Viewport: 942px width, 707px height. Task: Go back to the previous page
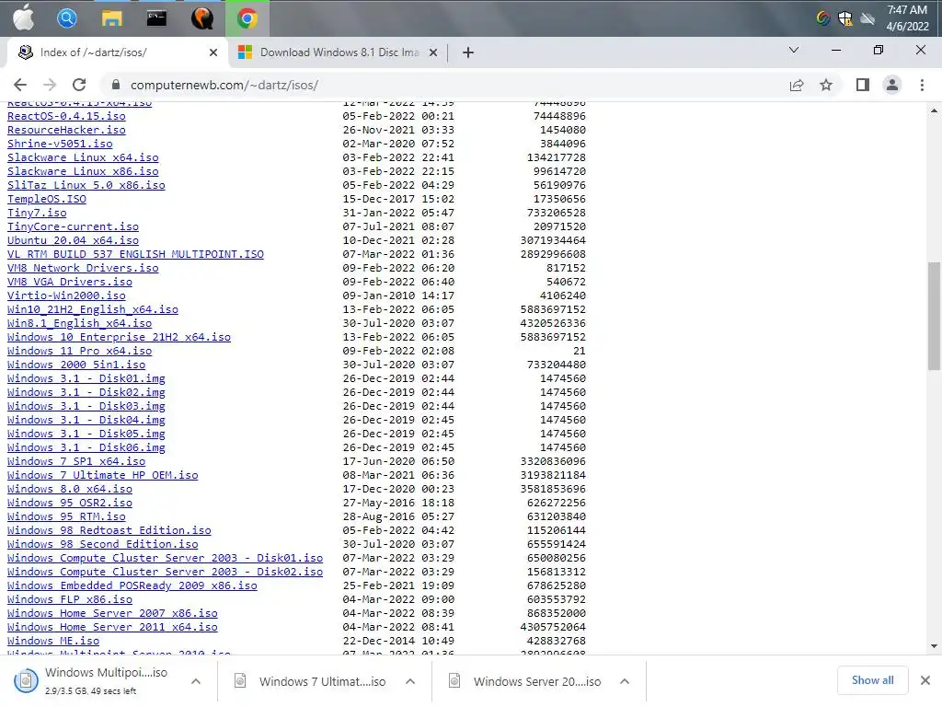(20, 85)
